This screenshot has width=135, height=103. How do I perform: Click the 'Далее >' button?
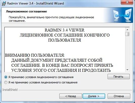click(94, 96)
